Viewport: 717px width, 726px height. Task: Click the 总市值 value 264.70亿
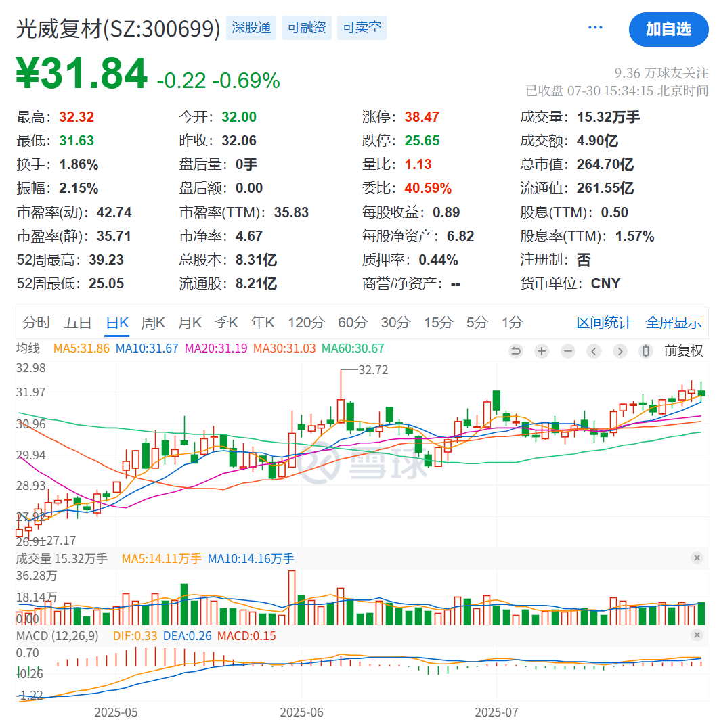click(x=605, y=164)
